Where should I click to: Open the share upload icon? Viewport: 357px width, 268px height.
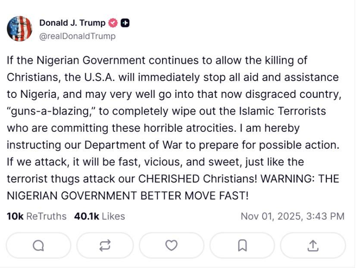(x=313, y=245)
